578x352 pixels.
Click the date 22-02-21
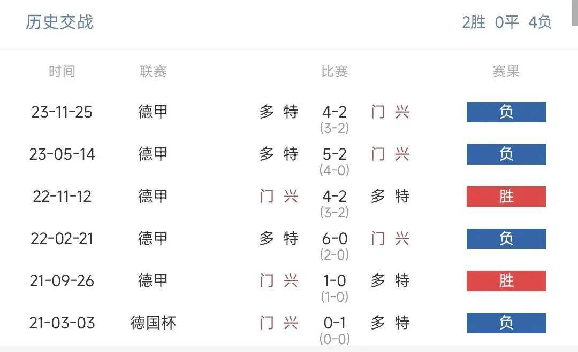62,238
